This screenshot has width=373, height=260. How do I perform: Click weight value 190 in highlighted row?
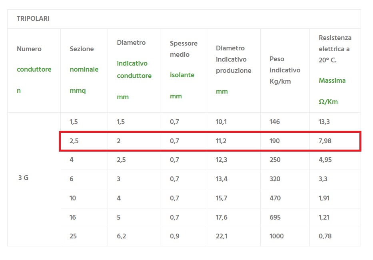point(275,141)
